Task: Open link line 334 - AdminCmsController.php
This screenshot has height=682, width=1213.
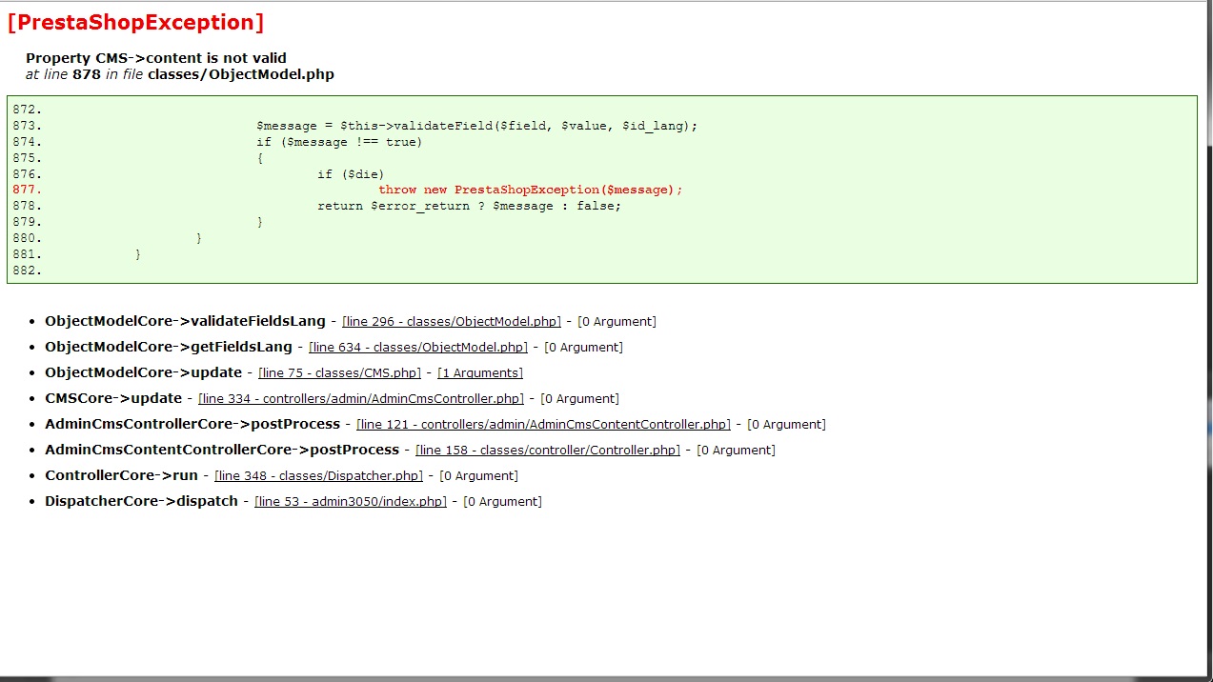Action: click(x=361, y=399)
